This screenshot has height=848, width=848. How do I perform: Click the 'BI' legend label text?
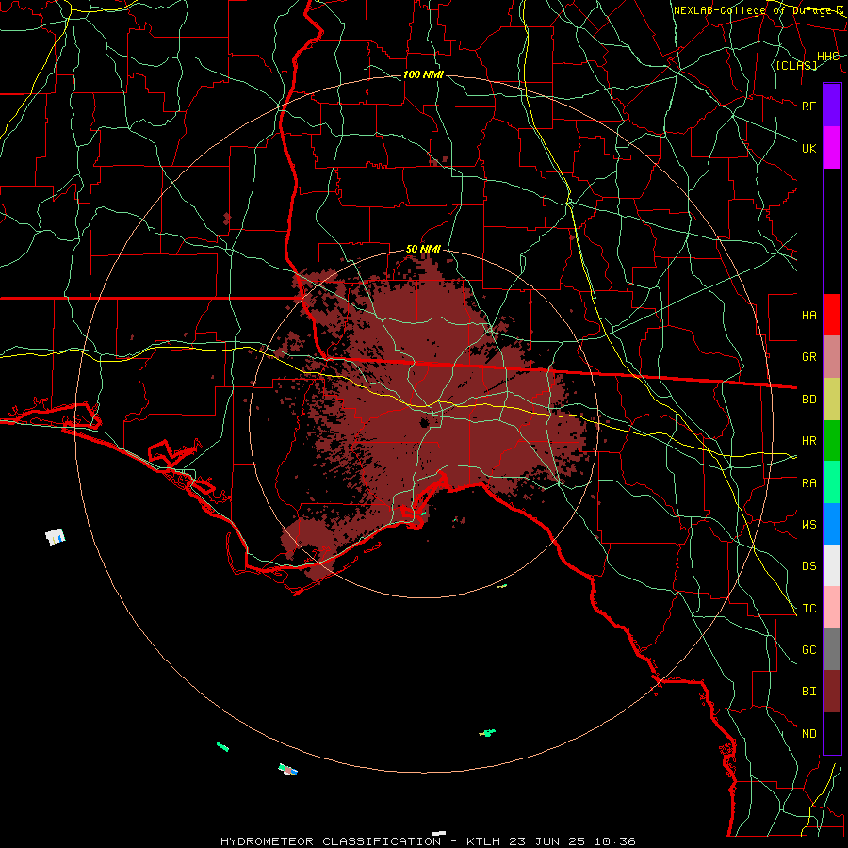[808, 692]
